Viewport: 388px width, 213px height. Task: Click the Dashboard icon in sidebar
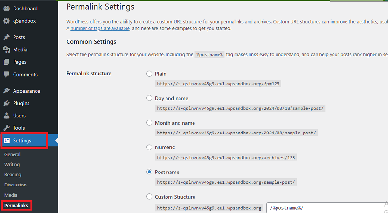(6, 9)
